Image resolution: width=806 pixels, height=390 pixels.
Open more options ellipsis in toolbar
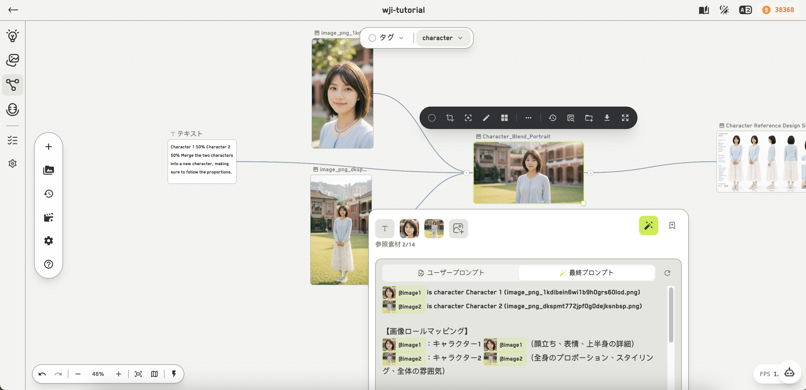point(529,118)
